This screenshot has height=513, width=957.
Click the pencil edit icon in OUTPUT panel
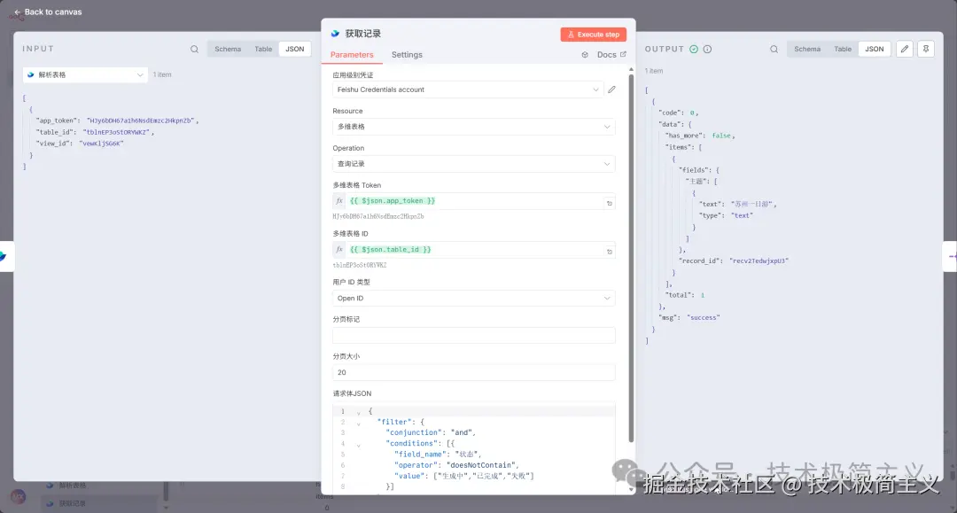(905, 49)
